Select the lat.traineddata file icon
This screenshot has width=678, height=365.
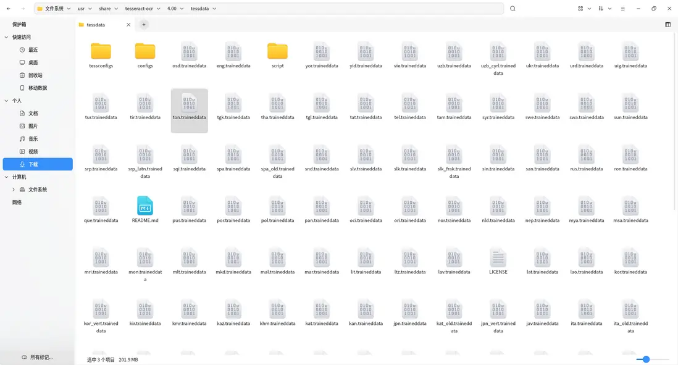click(542, 258)
